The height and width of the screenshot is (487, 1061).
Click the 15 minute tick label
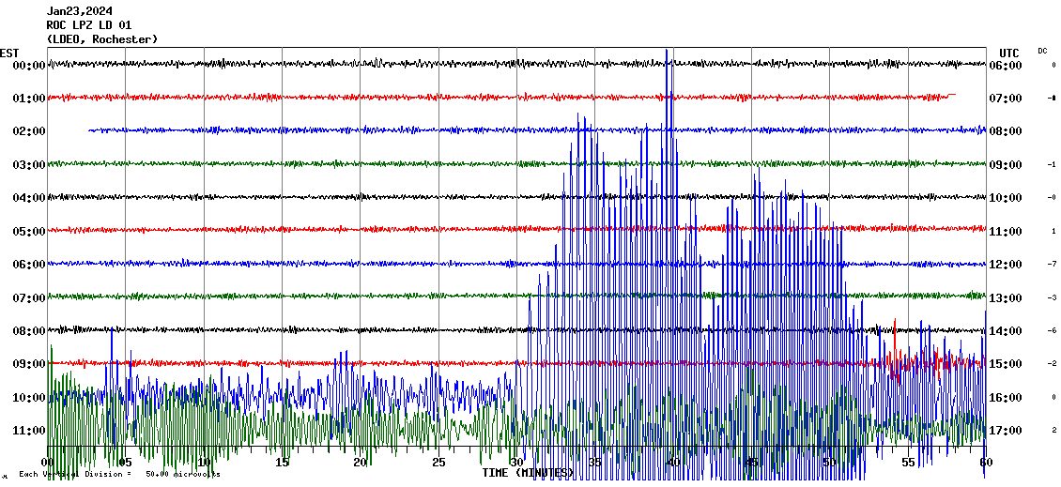click(x=282, y=463)
